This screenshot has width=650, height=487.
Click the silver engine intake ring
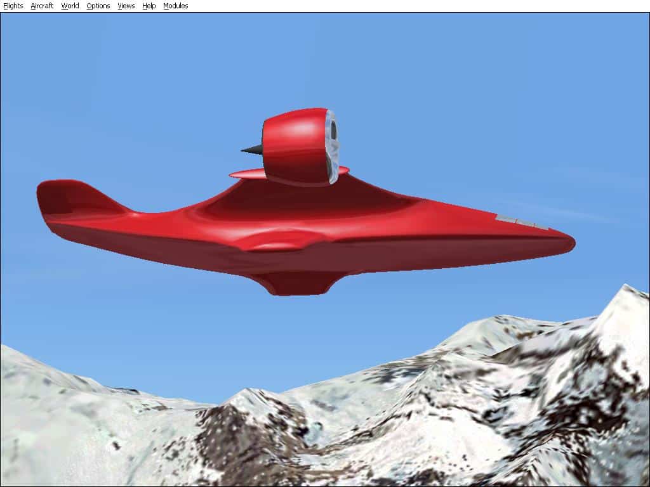click(331, 146)
